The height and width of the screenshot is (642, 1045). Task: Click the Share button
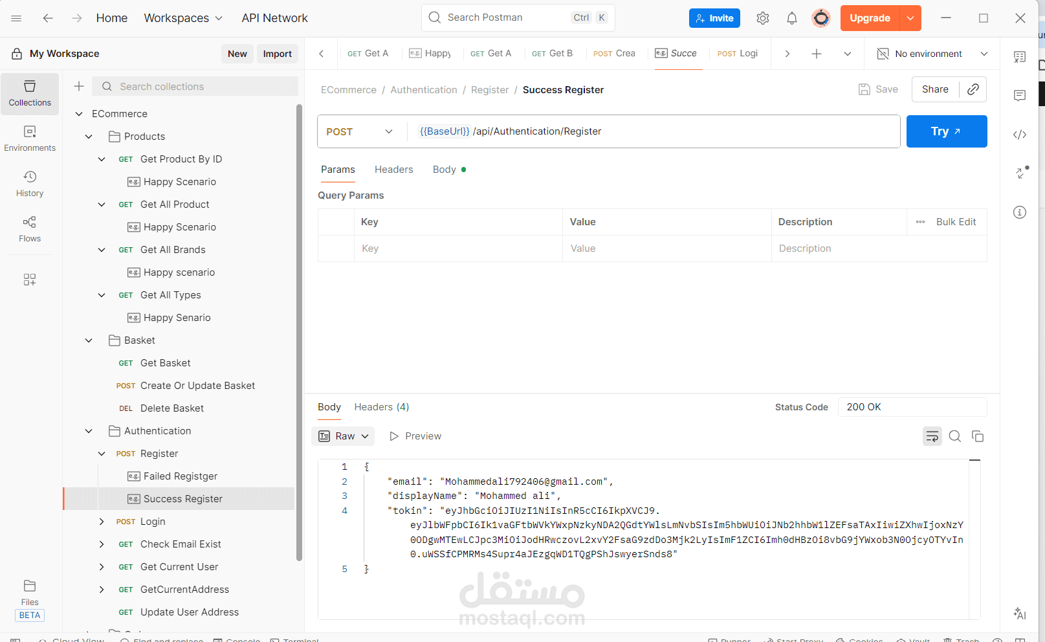click(935, 89)
